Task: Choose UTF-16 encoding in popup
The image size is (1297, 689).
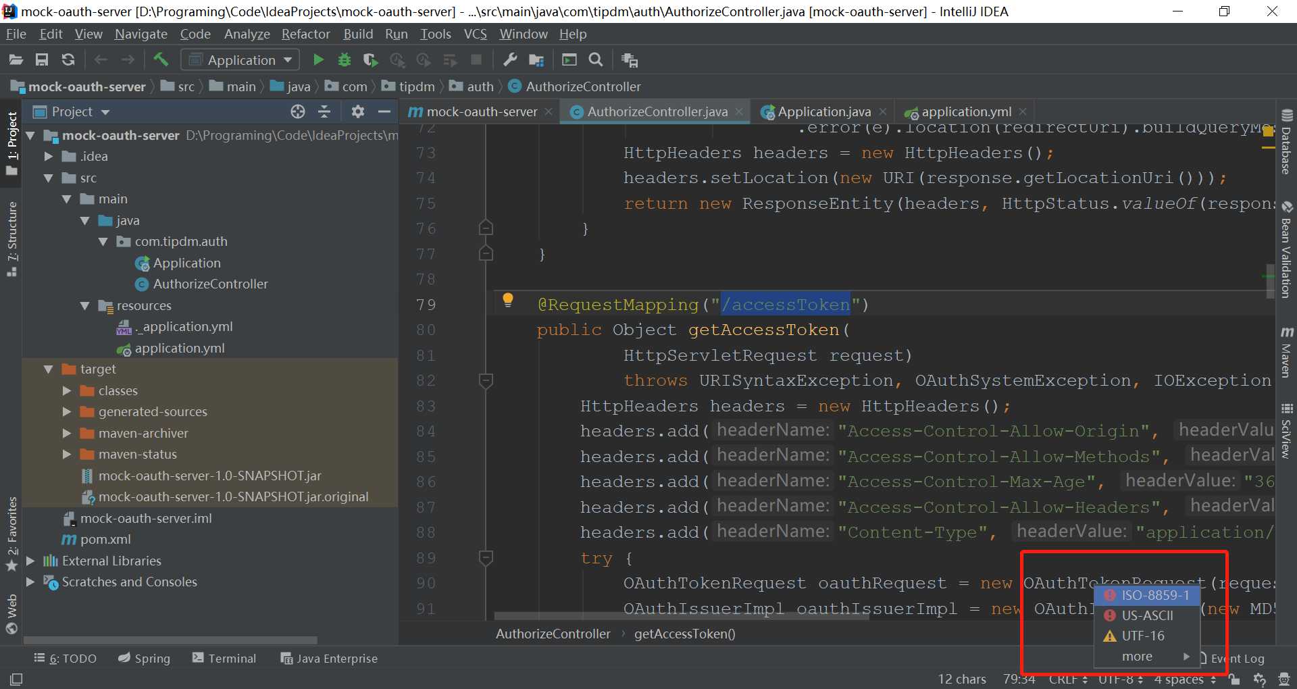Action: tap(1147, 636)
